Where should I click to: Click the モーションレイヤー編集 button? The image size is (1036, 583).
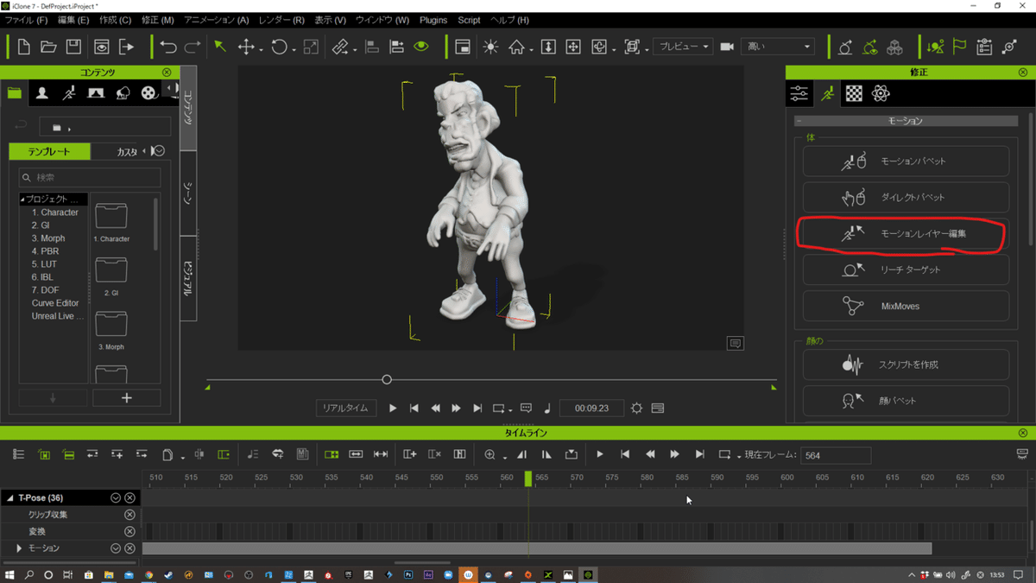905,233
